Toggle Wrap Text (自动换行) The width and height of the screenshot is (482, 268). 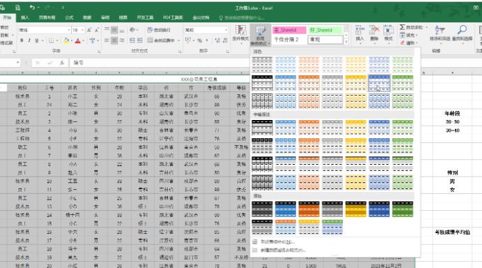159,30
